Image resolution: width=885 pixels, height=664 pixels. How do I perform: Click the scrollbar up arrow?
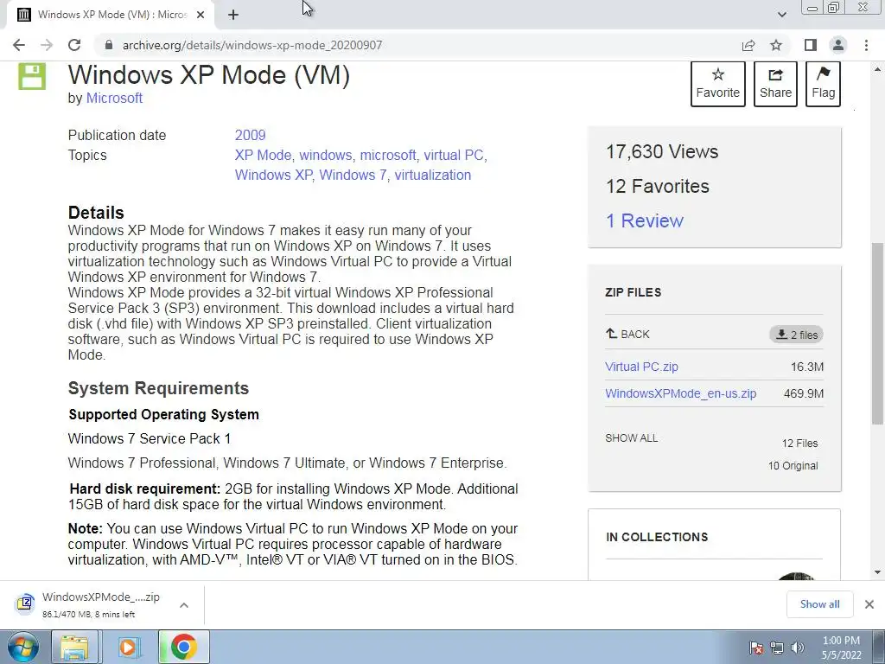point(877,69)
